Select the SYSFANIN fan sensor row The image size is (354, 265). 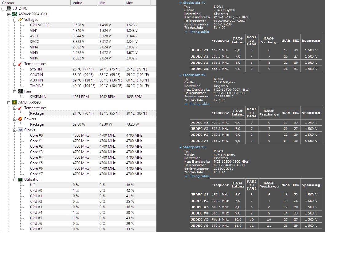pos(38,97)
